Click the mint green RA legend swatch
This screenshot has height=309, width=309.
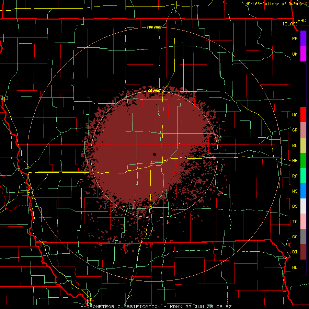pyautogui.click(x=303, y=176)
